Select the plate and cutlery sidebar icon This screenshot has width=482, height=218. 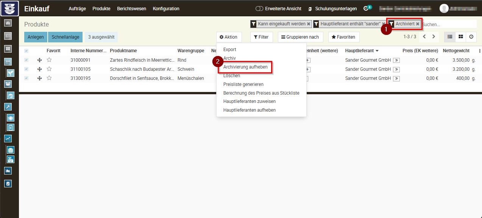click(11, 118)
